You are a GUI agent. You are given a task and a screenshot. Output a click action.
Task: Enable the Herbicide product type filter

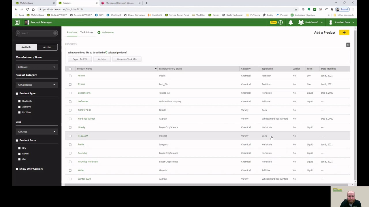[x=19, y=101]
